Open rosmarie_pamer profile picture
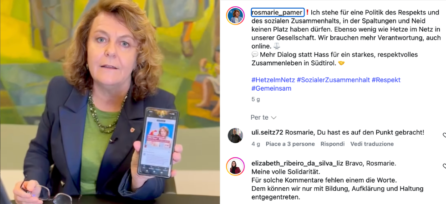 [x=235, y=15]
